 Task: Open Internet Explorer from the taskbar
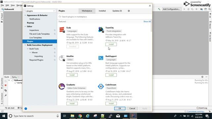click(87, 116)
